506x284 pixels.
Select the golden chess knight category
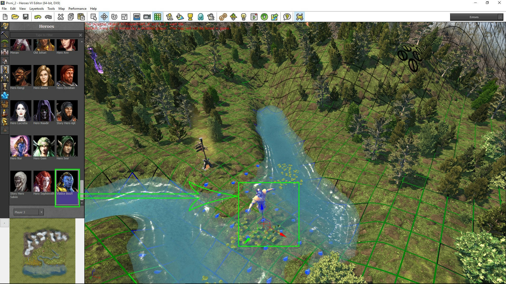click(x=5, y=121)
